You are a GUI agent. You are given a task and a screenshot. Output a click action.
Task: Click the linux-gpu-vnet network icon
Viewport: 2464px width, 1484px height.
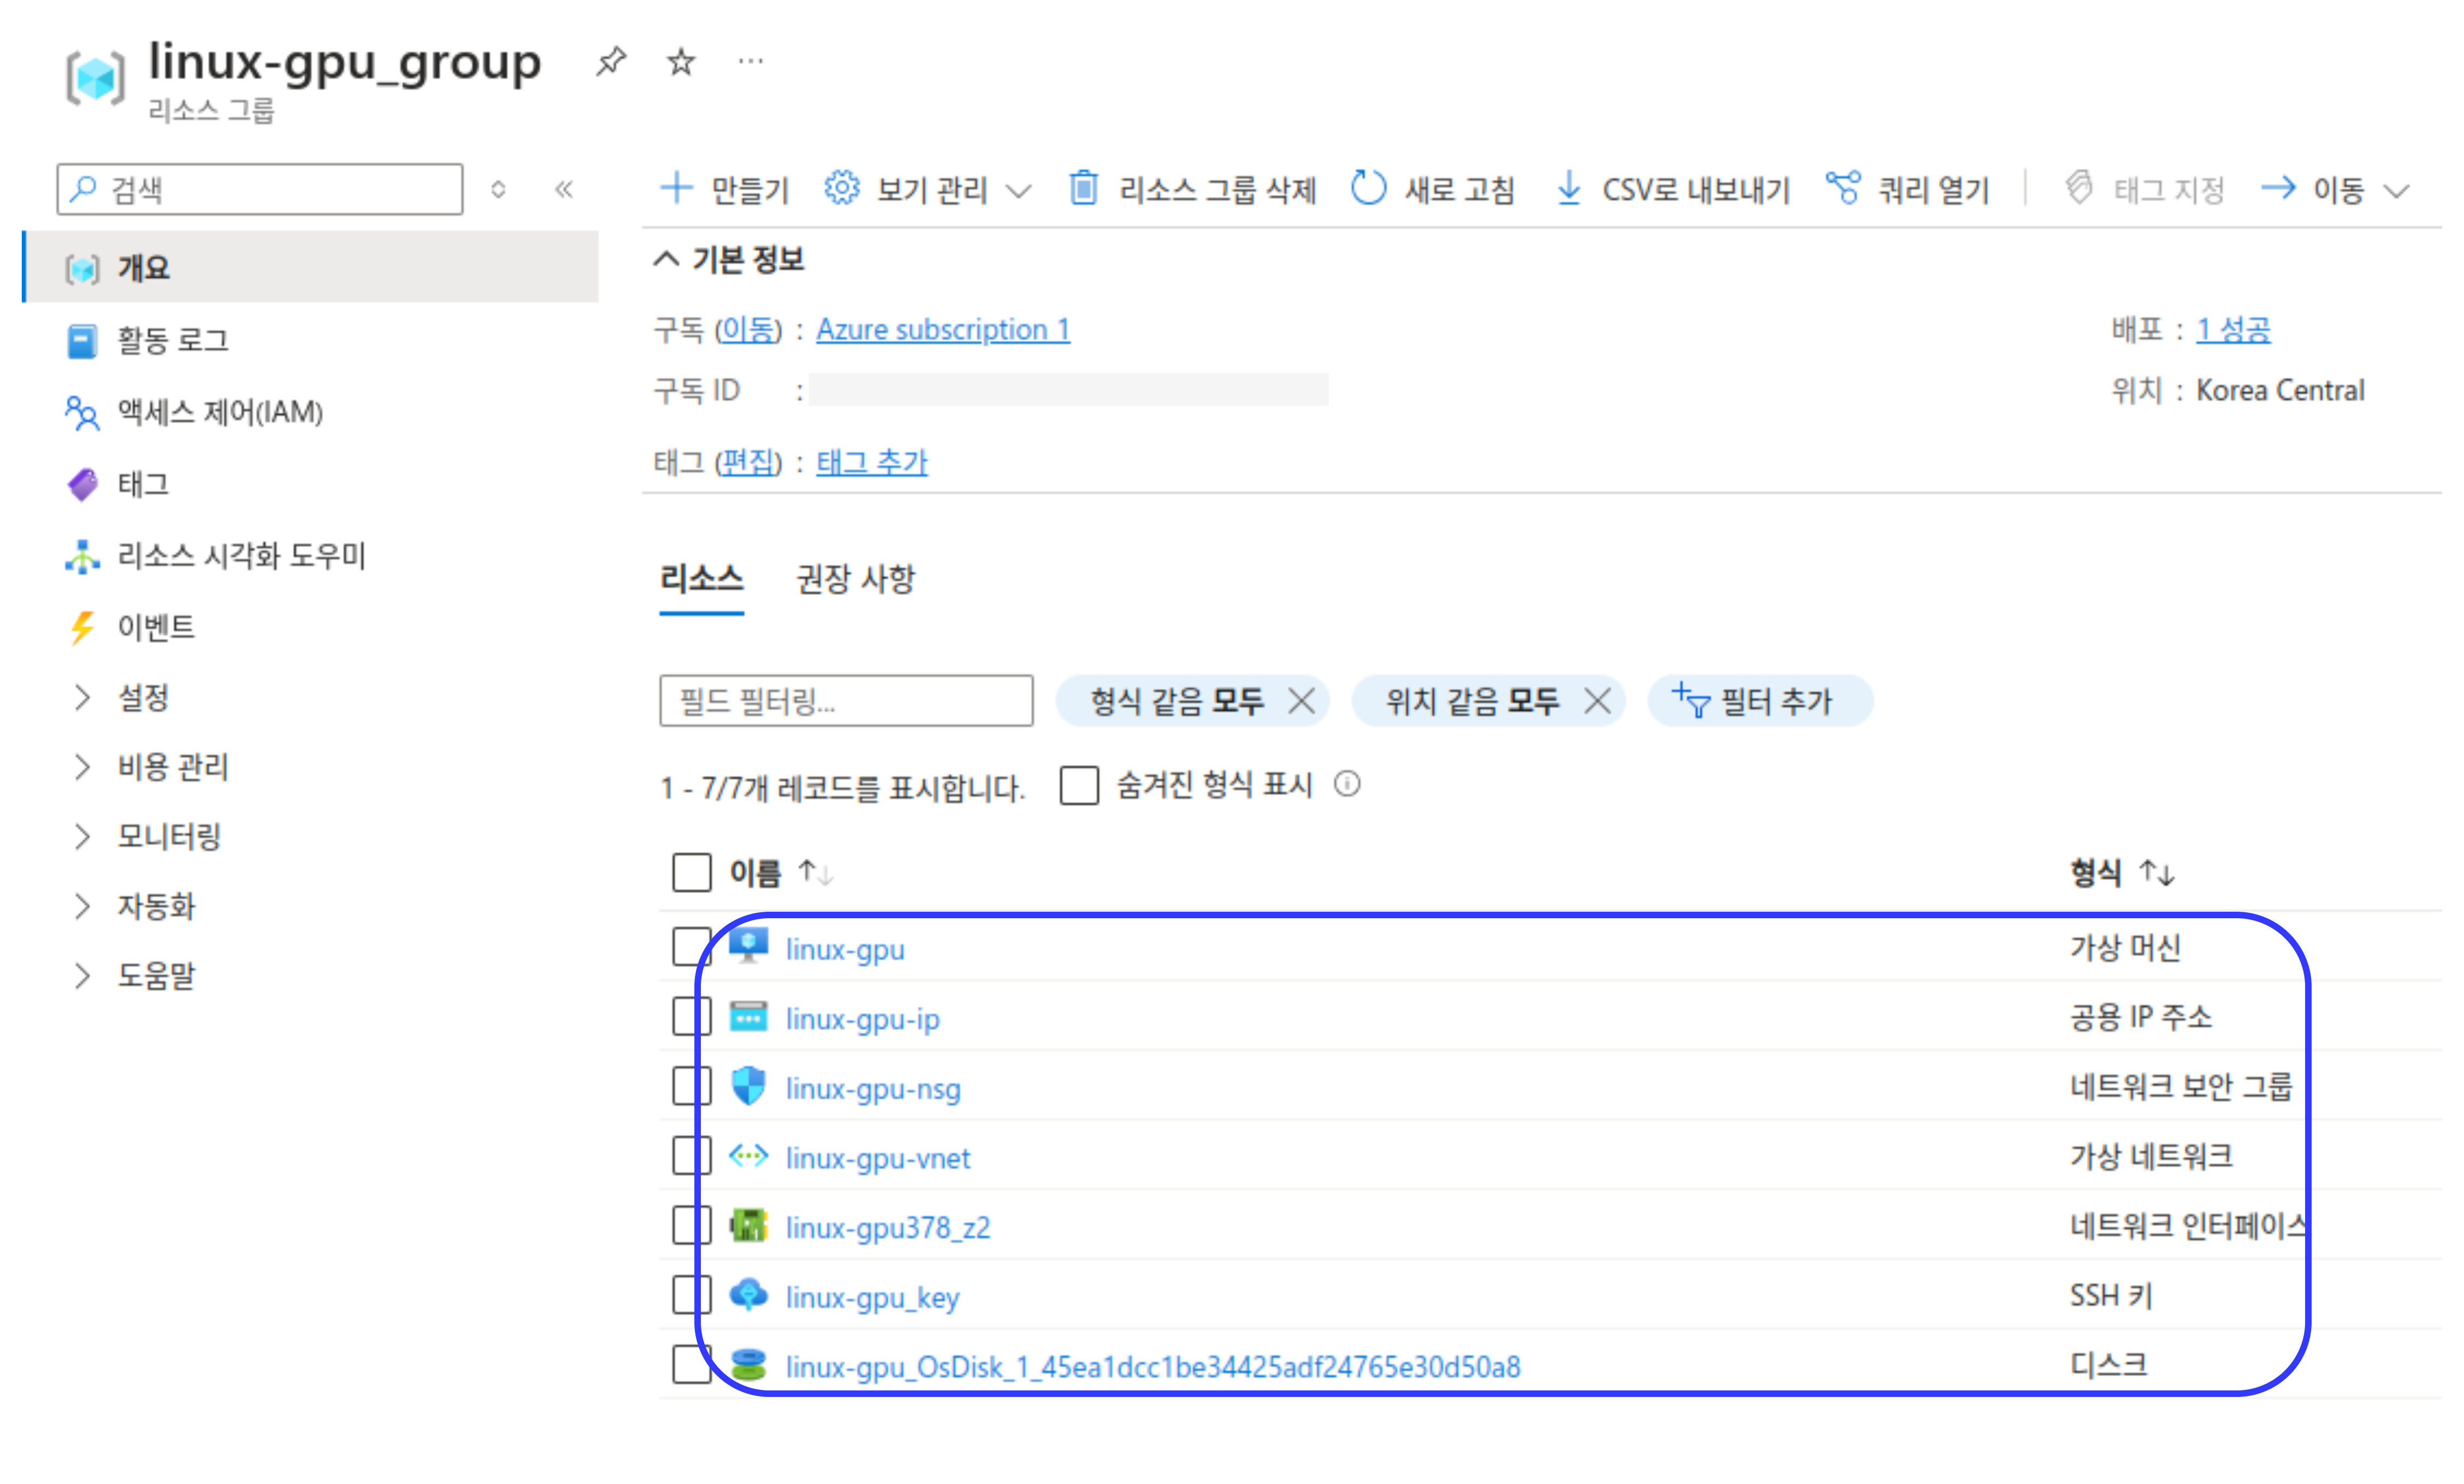(748, 1156)
